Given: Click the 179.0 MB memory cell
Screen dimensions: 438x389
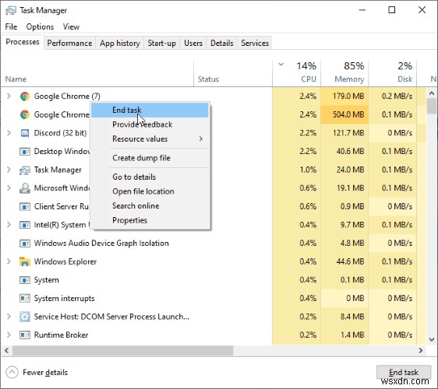Looking at the screenshot, I should [x=344, y=96].
